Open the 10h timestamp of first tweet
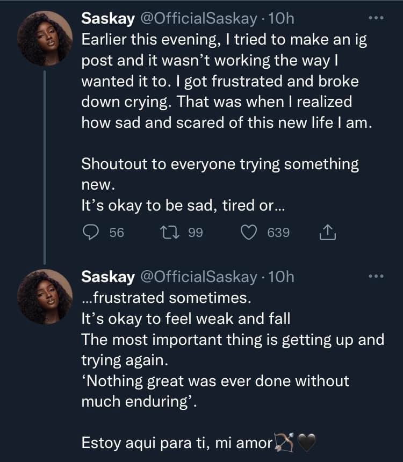Image resolution: width=403 pixels, height=462 pixels. point(281,19)
